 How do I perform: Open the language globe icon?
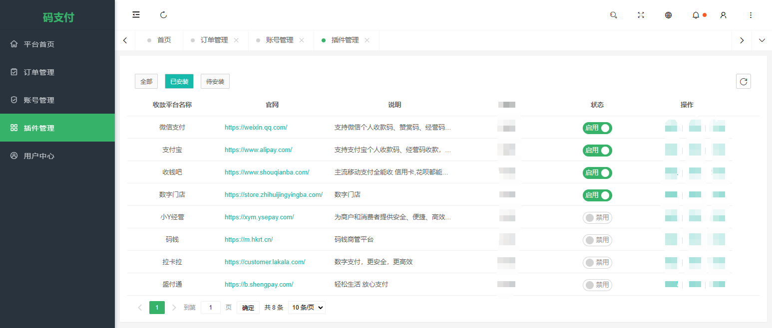click(668, 15)
